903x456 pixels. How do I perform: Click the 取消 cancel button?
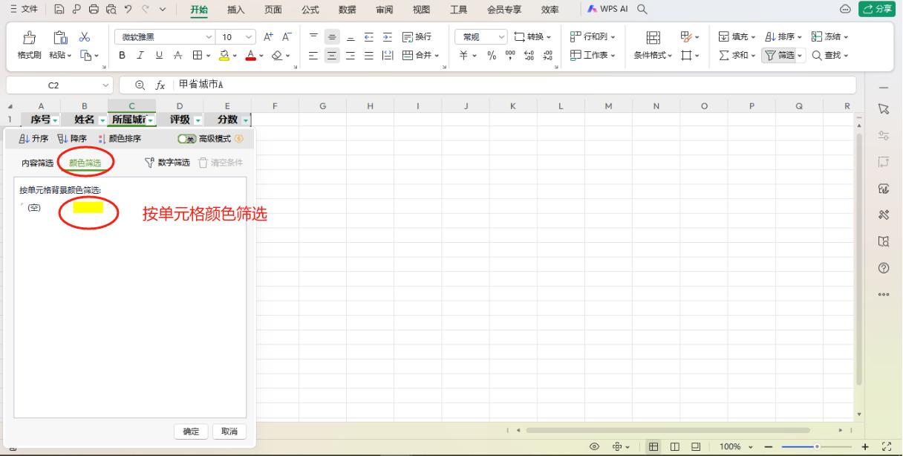(x=229, y=432)
